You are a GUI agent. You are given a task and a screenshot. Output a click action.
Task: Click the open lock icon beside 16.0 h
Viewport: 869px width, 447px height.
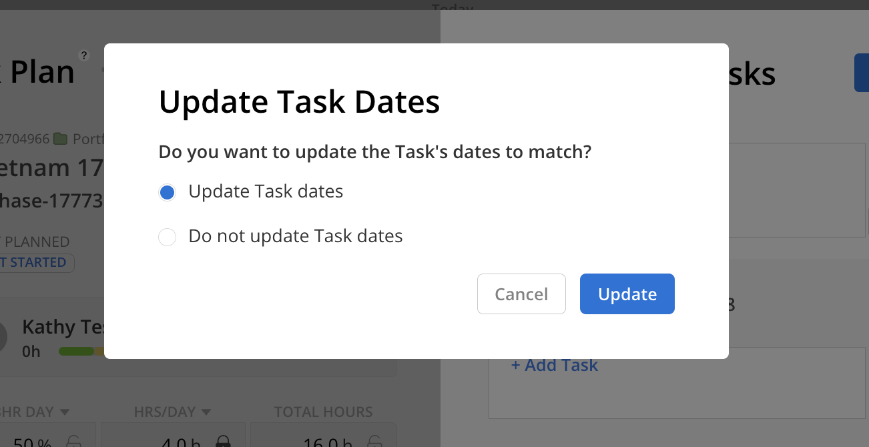tap(374, 442)
